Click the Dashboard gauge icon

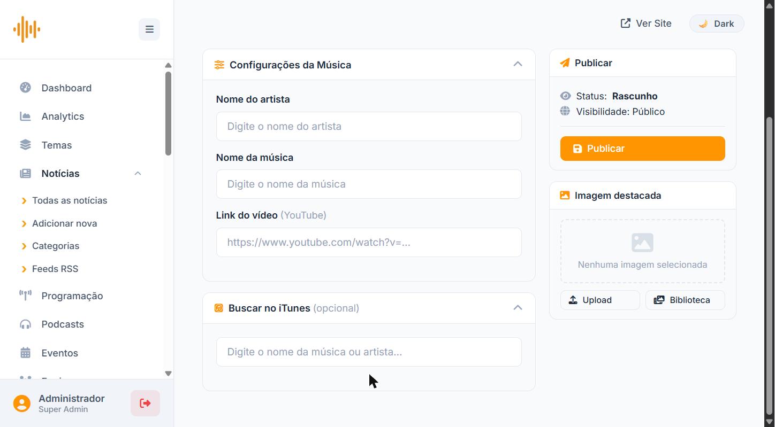coord(25,88)
